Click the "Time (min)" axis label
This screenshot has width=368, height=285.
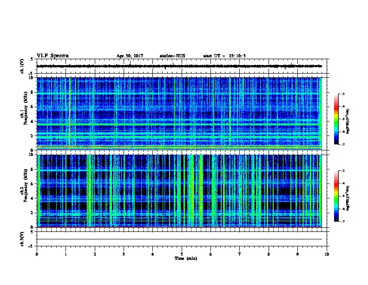pyautogui.click(x=186, y=258)
